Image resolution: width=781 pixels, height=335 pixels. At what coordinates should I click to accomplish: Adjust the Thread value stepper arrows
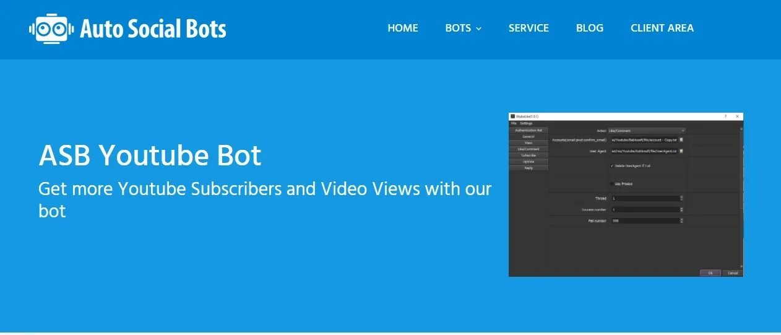[x=681, y=198]
